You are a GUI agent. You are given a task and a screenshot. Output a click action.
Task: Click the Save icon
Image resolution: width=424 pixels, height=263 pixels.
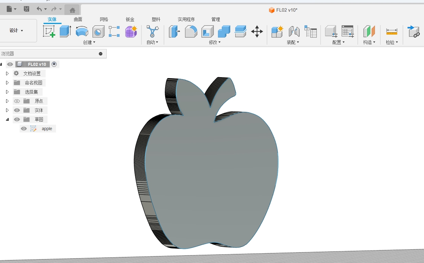[x=27, y=9]
